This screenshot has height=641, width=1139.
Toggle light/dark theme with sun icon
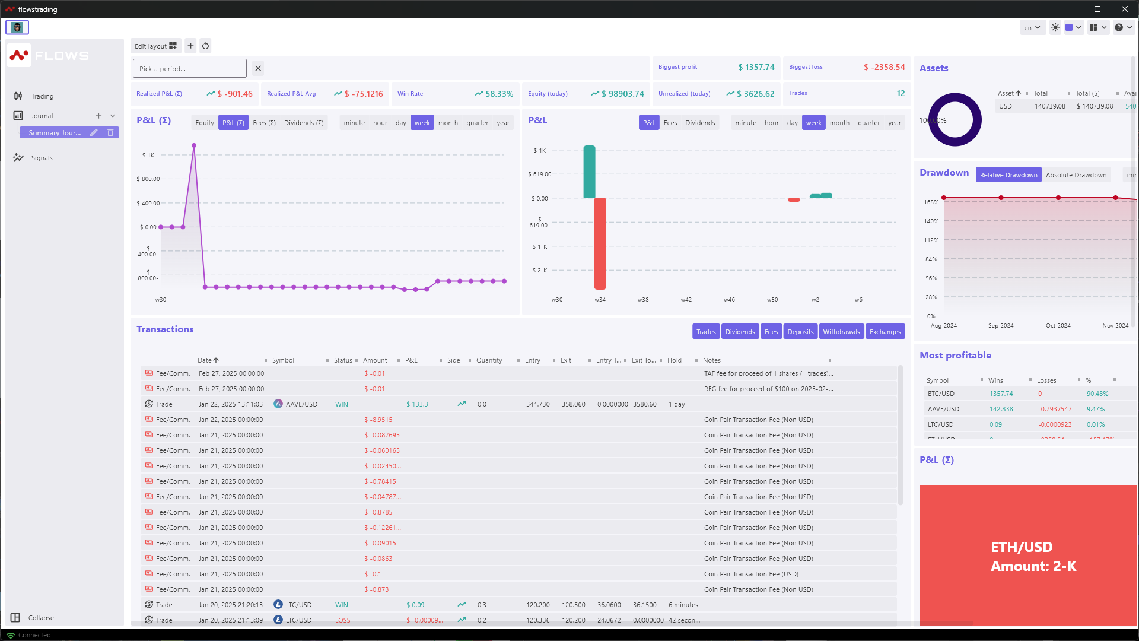tap(1055, 27)
